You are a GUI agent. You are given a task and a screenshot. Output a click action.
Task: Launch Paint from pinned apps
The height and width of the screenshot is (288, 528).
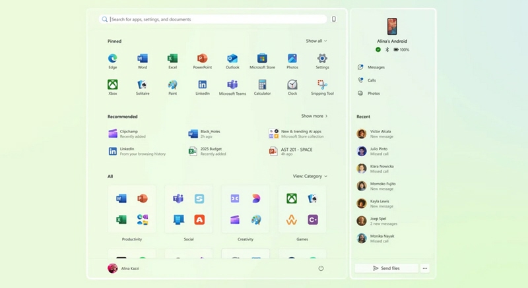click(172, 88)
